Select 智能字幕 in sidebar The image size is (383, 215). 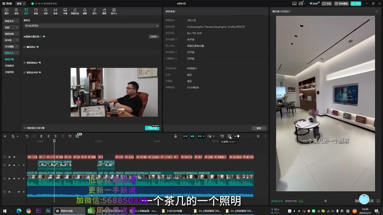click(9, 59)
